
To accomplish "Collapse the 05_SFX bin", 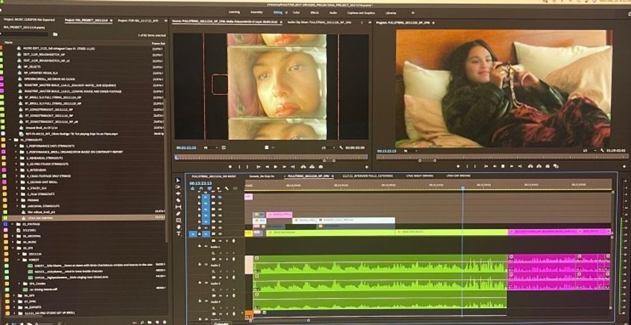I will tap(12, 248).
